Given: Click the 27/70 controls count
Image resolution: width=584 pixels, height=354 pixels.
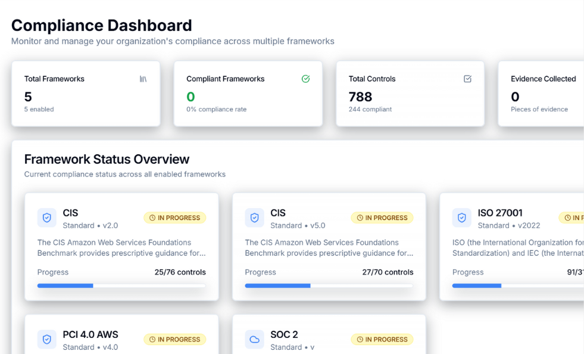Looking at the screenshot, I should (387, 272).
